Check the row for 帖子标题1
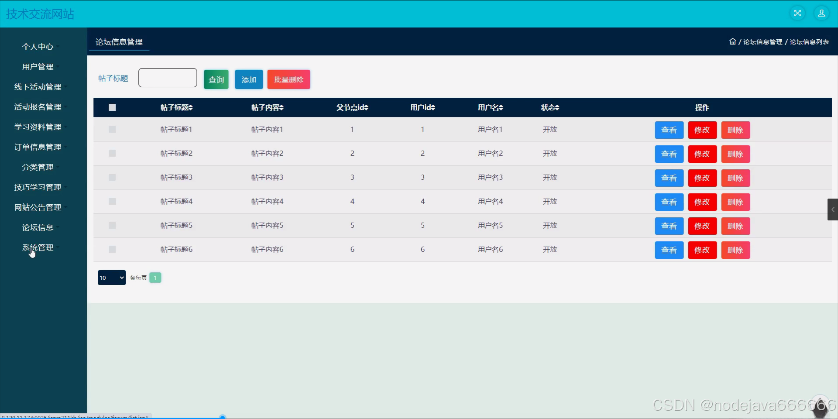The image size is (838, 419). [112, 129]
